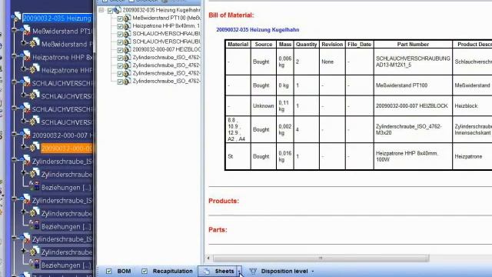The height and width of the screenshot is (277, 492).
Task: Open the Sheets dropdown arrow
Action: [x=239, y=272]
